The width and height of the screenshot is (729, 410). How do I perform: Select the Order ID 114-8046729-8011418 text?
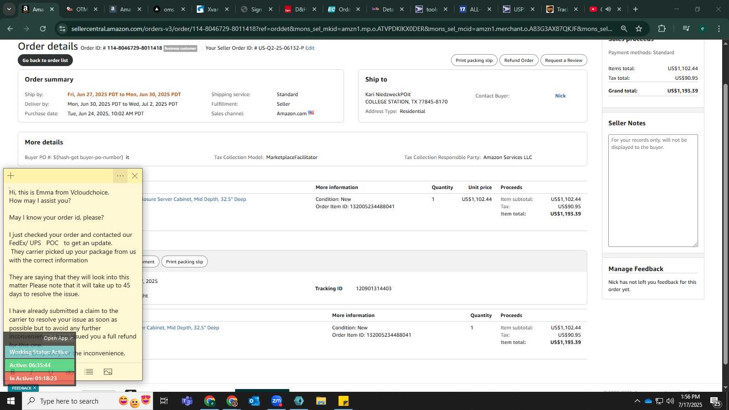coord(134,48)
